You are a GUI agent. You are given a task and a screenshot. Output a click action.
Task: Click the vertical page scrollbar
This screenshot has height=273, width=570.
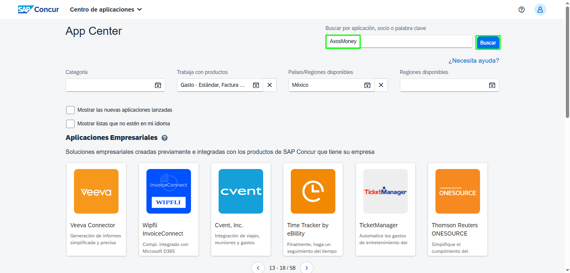coord(567,62)
